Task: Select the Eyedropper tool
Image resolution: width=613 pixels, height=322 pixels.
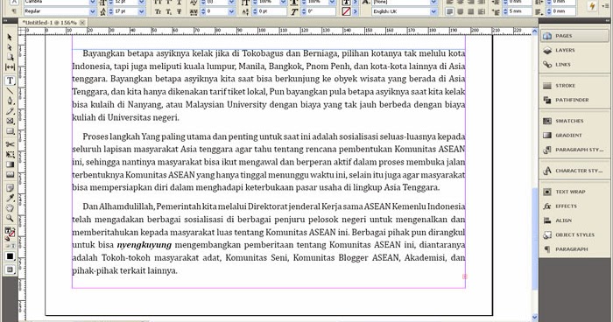Action: pos(10,198)
